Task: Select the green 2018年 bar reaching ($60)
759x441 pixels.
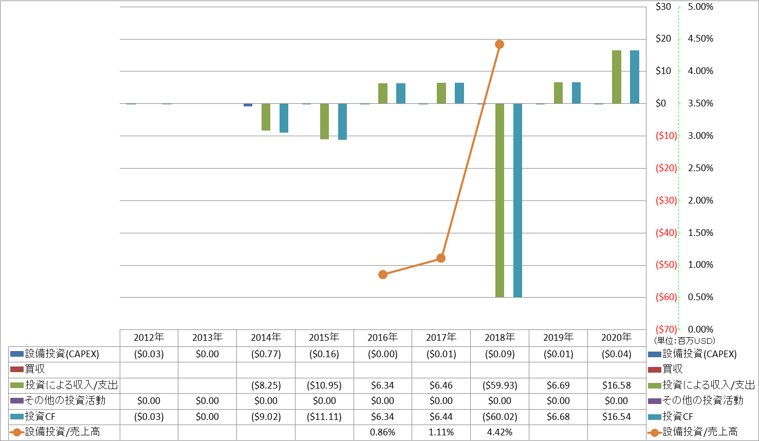Action: pyautogui.click(x=500, y=200)
